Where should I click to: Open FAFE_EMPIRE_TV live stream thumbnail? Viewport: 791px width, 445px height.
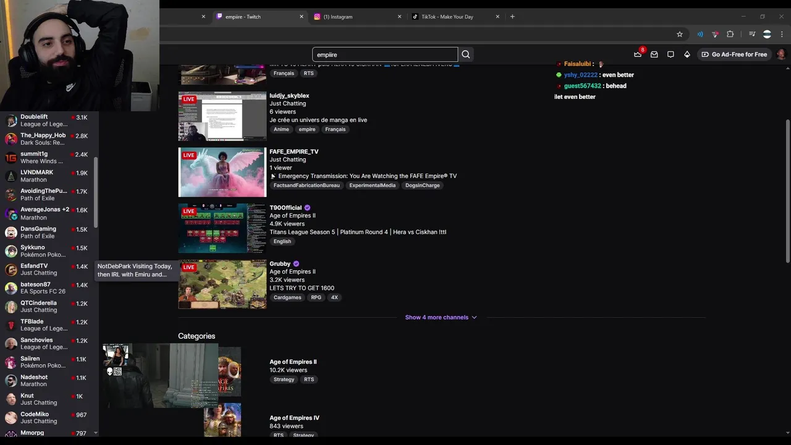pos(222,172)
